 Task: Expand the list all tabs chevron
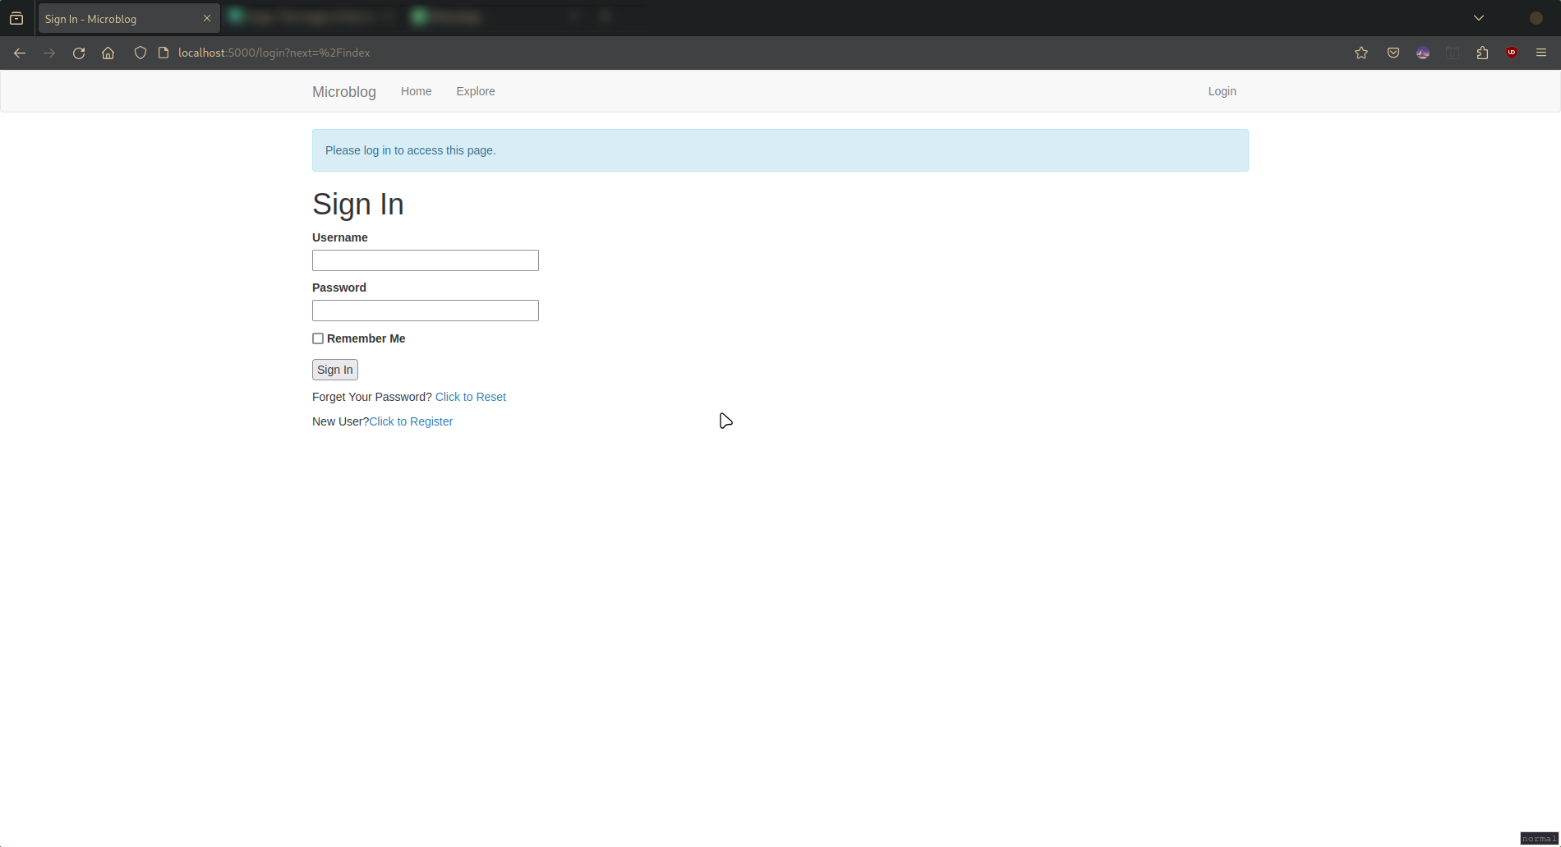point(1479,18)
